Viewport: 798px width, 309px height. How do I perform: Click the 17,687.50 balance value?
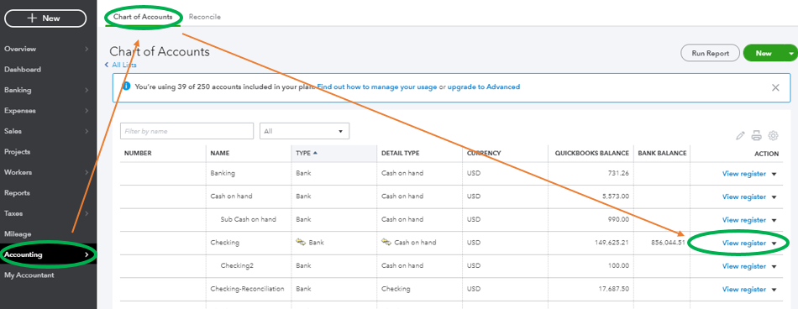[615, 289]
